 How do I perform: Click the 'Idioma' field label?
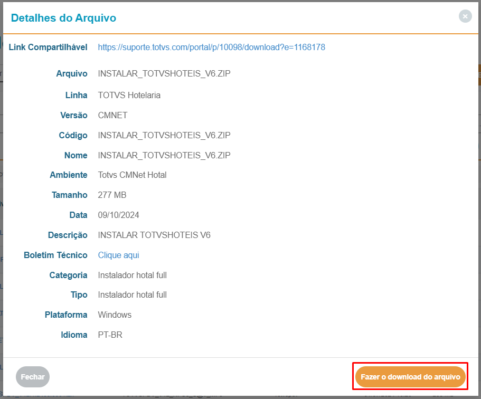74,335
